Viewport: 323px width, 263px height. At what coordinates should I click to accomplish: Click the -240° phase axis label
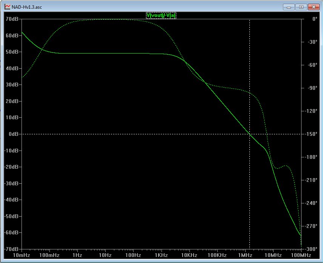coord(311,203)
